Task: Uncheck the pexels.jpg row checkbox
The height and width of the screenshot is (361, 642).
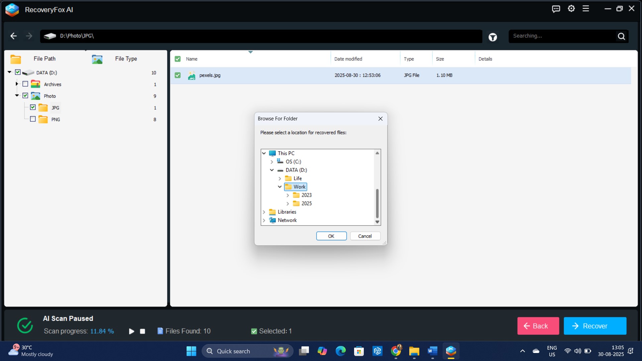Action: click(x=178, y=75)
